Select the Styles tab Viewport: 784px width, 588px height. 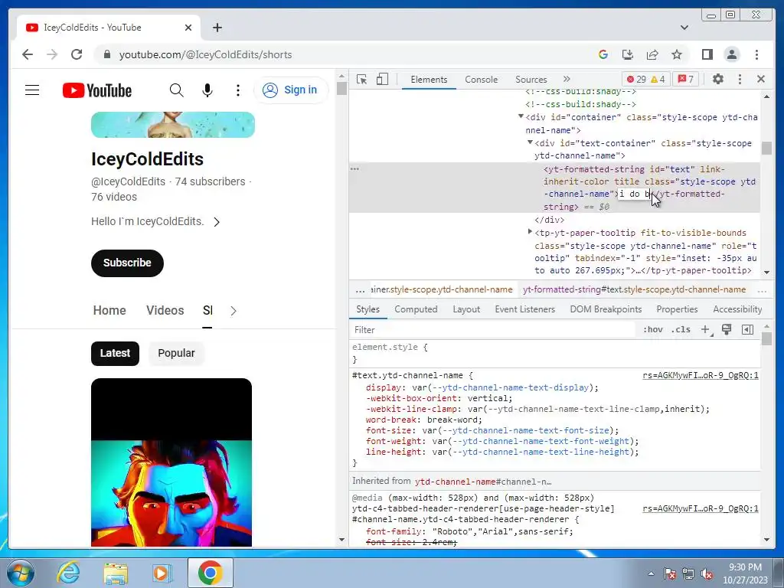tap(367, 309)
